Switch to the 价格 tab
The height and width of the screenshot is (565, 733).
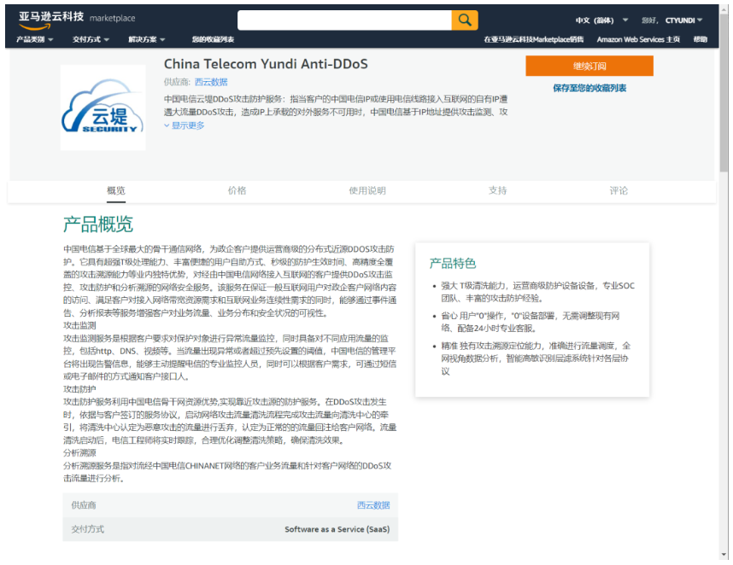point(237,190)
